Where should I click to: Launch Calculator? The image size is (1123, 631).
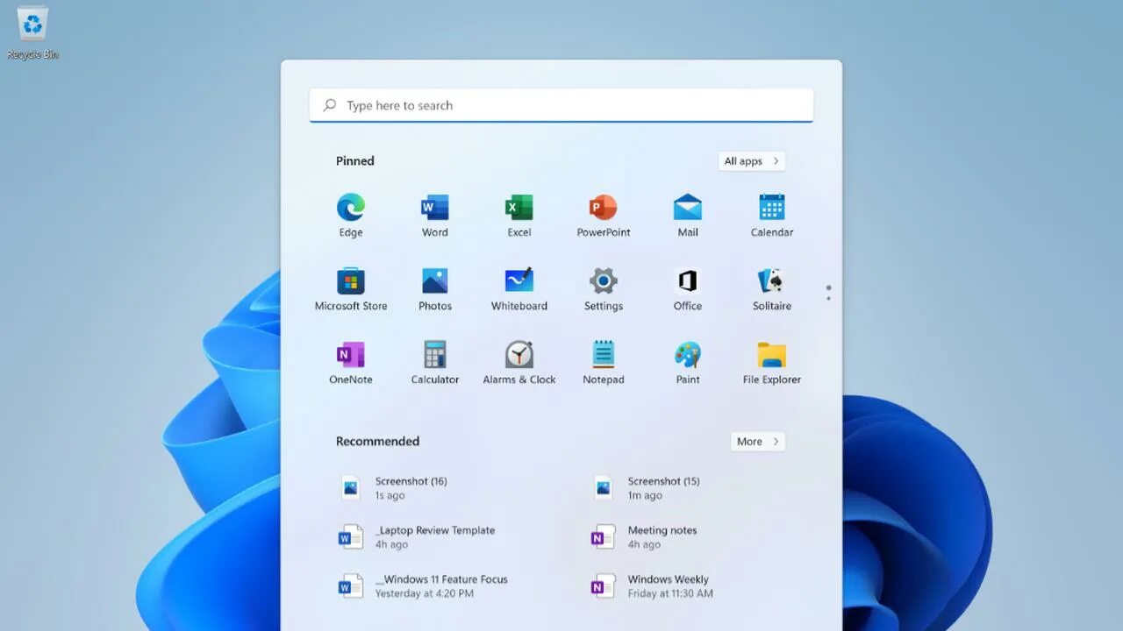pos(435,363)
